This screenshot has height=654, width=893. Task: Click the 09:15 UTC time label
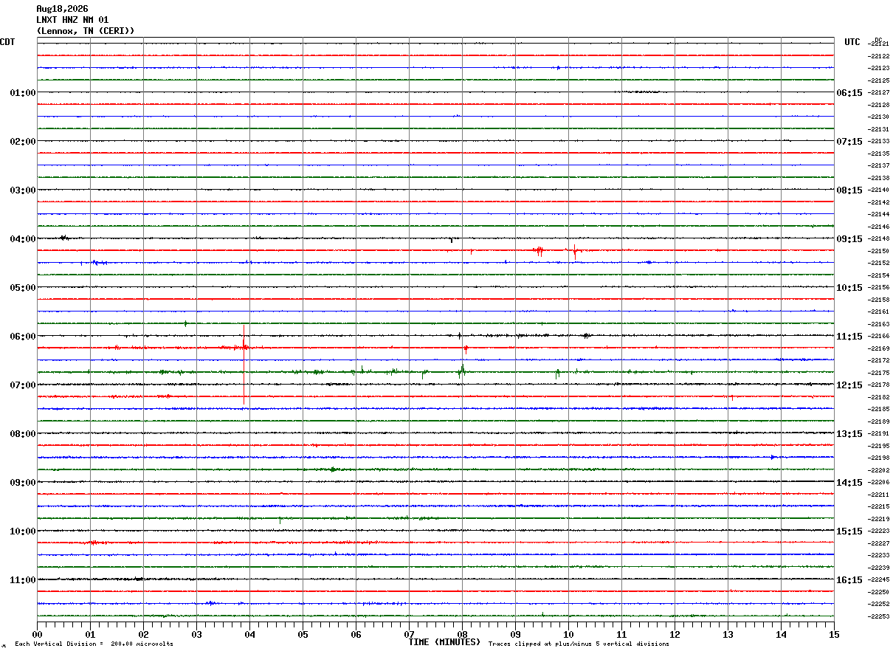tap(849, 239)
